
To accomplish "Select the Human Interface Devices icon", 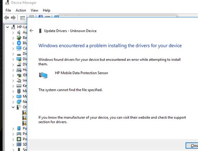I will pyautogui.click(x=19, y=70).
